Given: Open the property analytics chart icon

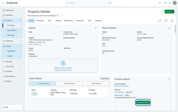Looking at the screenshot, I should (x=160, y=21).
